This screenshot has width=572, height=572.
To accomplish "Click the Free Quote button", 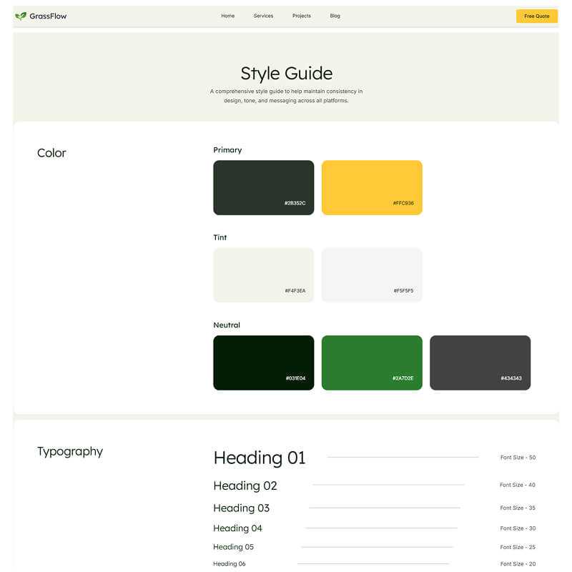I will point(537,16).
